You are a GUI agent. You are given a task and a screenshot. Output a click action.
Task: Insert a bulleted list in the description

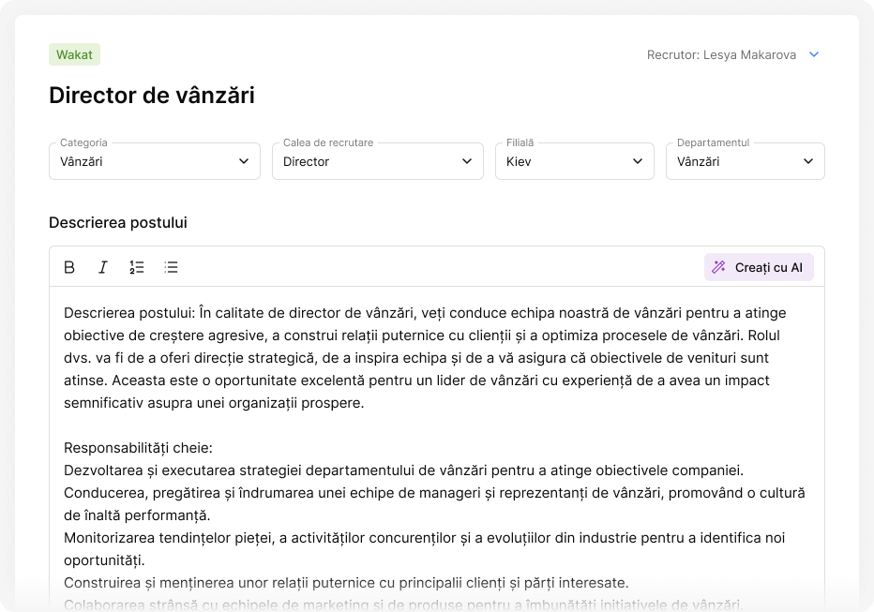click(x=171, y=267)
